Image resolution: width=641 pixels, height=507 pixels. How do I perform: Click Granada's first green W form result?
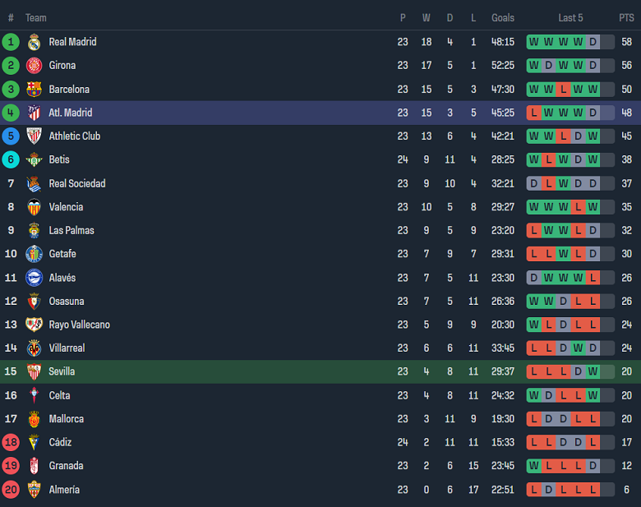click(x=534, y=466)
